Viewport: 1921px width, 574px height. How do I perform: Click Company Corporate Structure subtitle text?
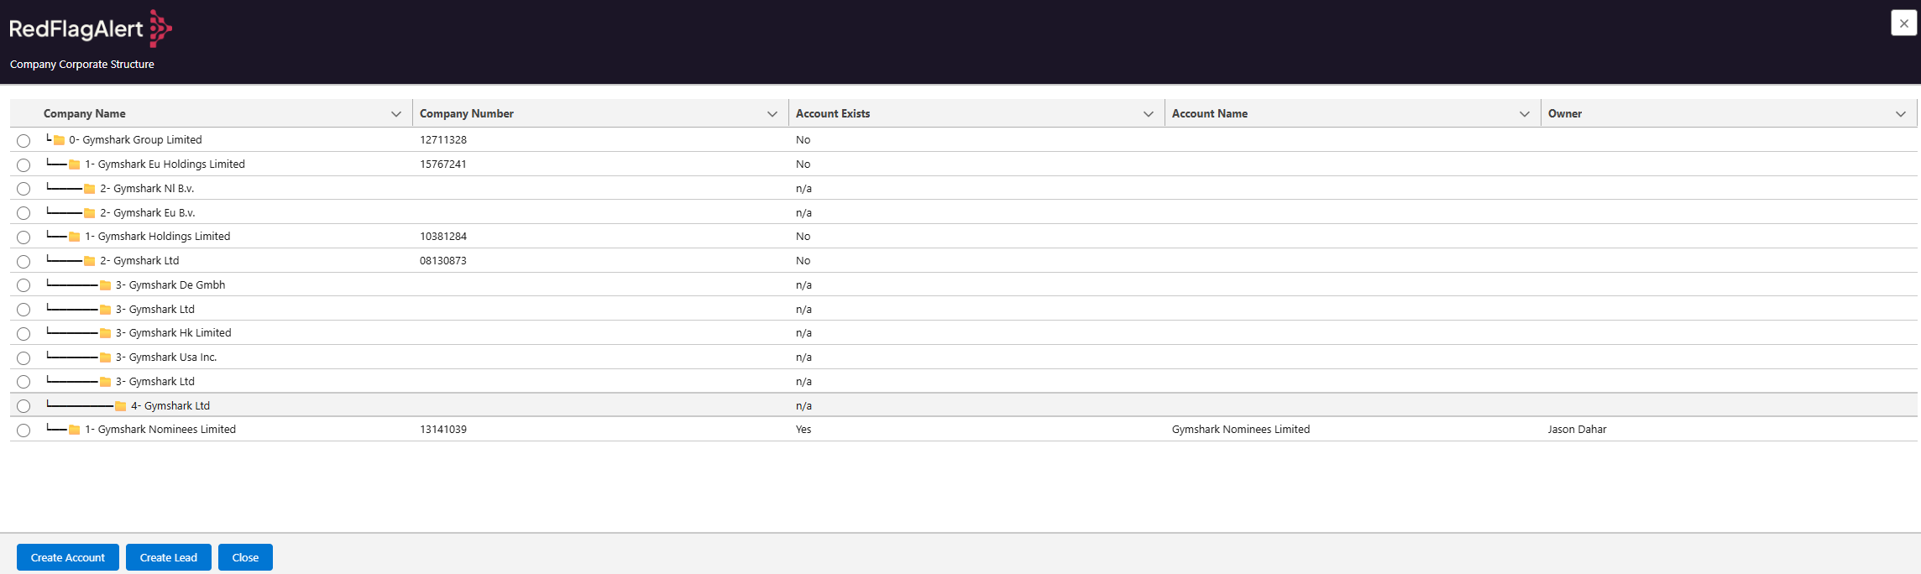[x=82, y=65]
